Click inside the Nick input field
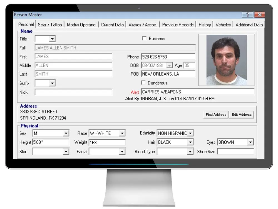 [73, 92]
